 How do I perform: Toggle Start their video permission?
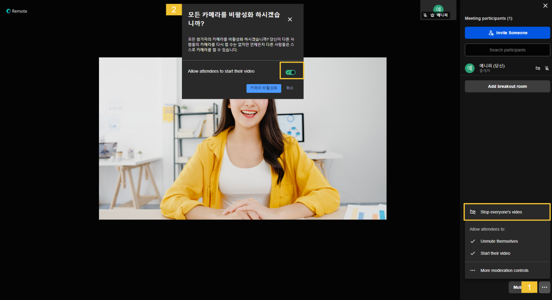tap(495, 253)
